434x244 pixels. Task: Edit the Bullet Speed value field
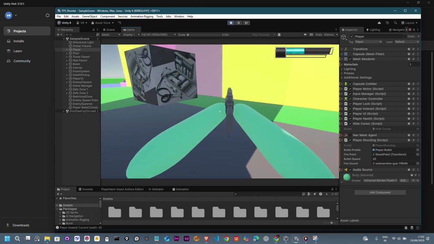(396, 159)
